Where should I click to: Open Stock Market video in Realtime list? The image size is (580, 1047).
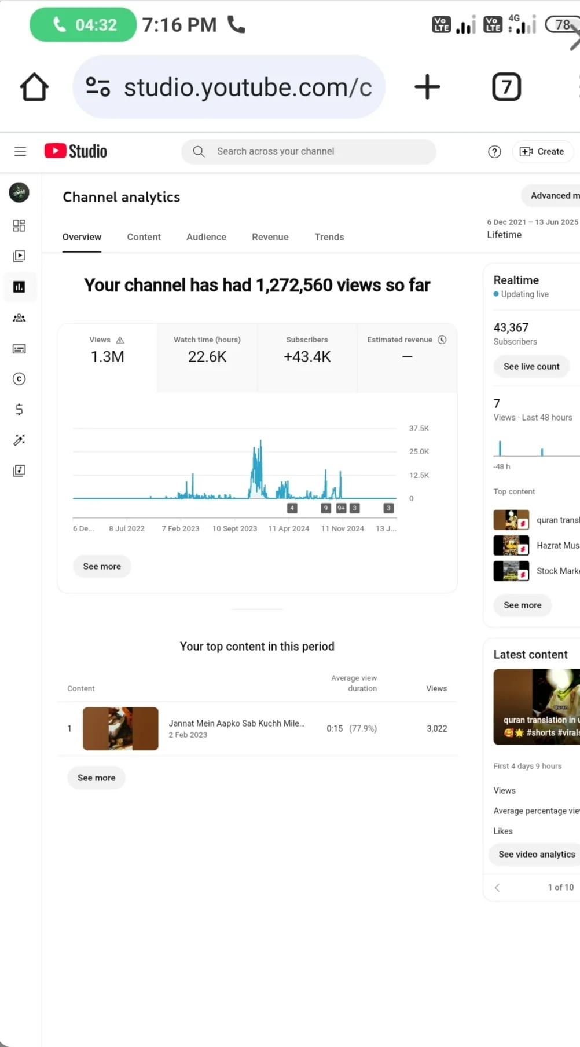click(x=537, y=571)
